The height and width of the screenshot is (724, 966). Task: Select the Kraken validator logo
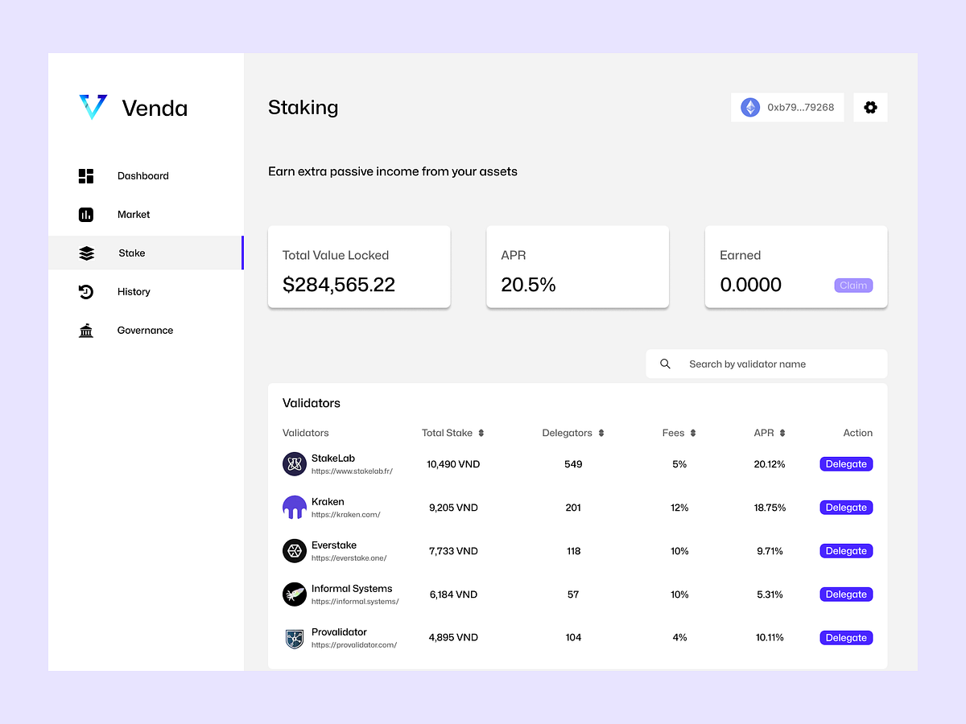pyautogui.click(x=294, y=507)
